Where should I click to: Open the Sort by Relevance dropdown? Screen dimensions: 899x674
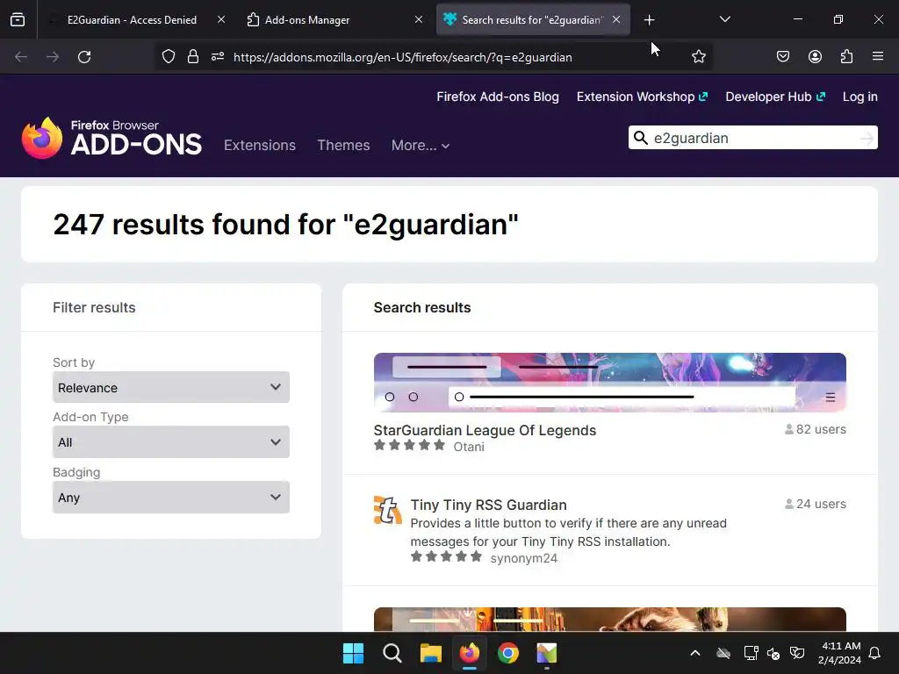coord(171,387)
